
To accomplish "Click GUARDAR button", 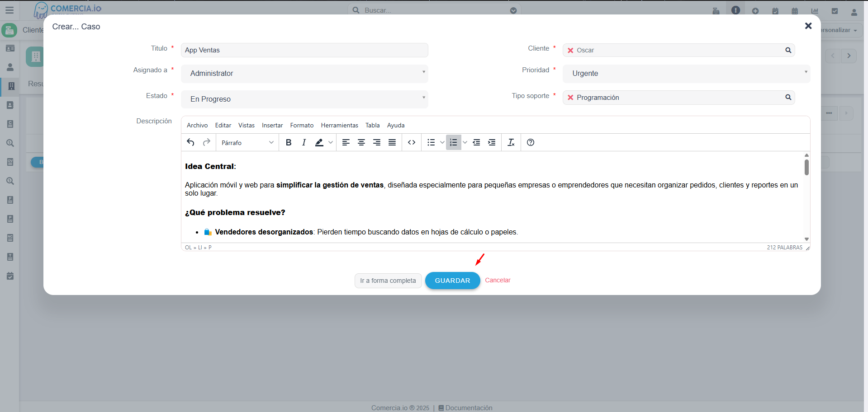I will point(452,281).
